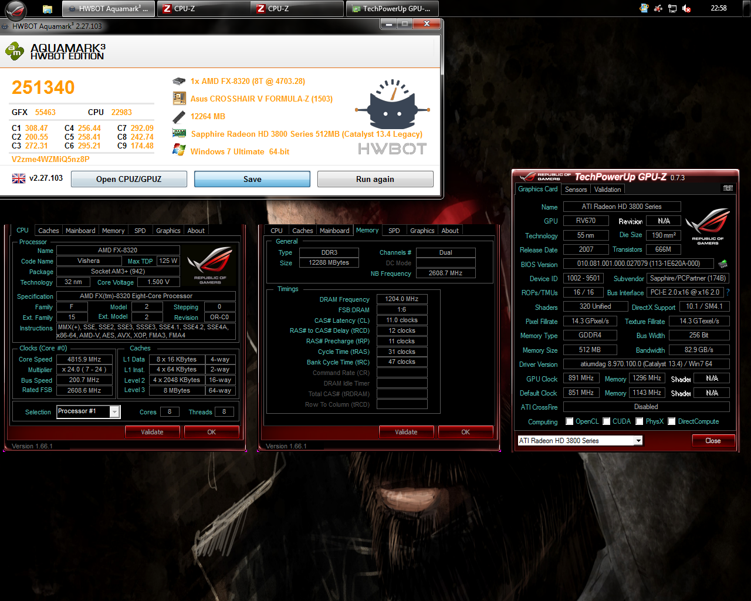Click the Run again button

pyautogui.click(x=375, y=179)
